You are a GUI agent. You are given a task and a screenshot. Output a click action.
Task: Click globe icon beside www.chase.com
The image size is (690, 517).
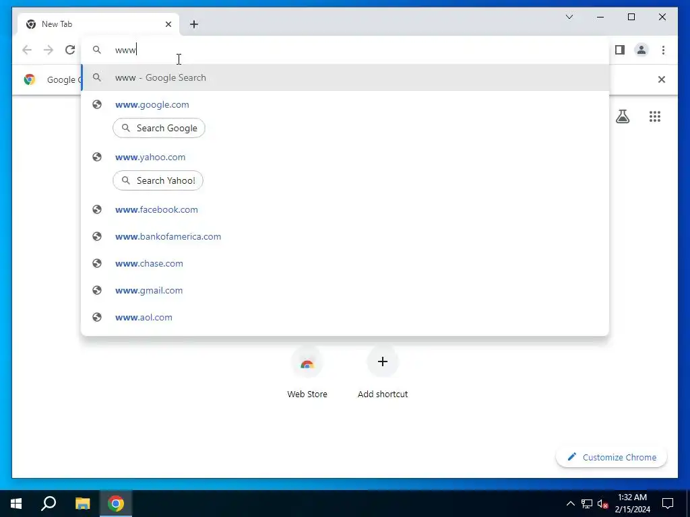[x=97, y=263]
